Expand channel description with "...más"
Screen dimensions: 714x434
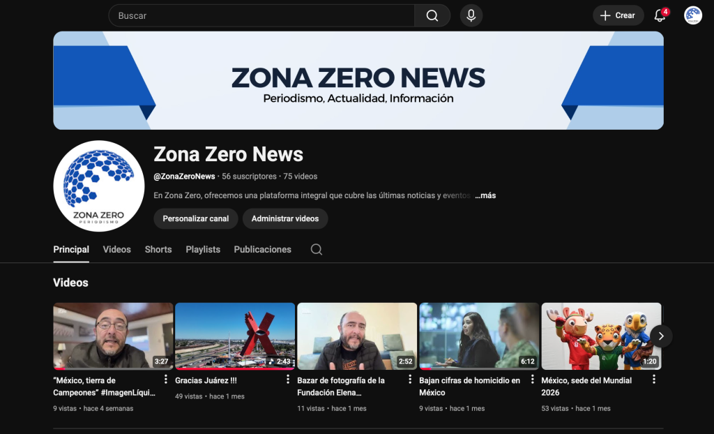coord(485,195)
